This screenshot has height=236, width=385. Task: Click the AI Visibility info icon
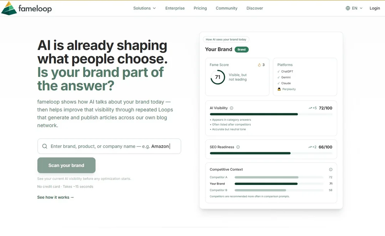(x=231, y=108)
